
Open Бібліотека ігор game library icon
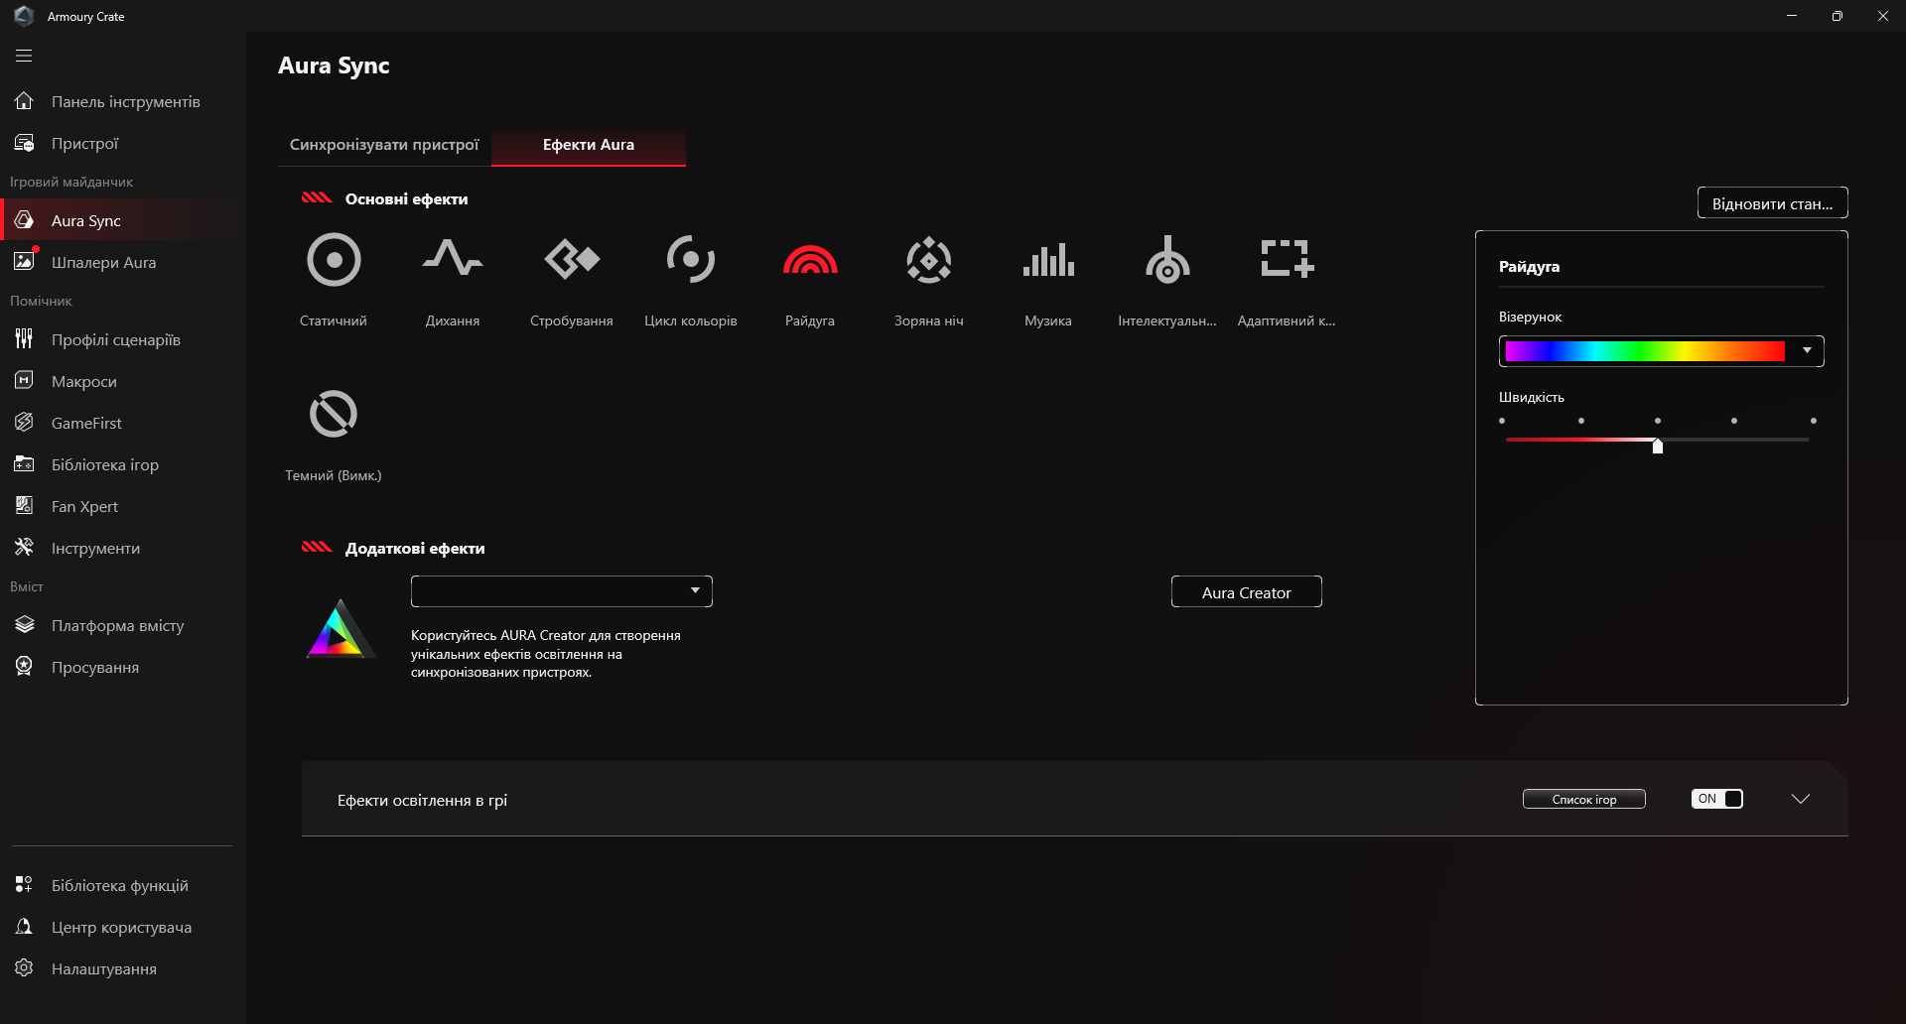24,464
